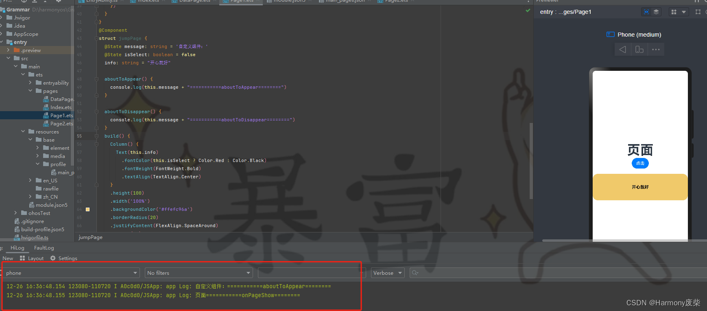Select DataPage file in project tree
Viewport: 707px width, 311px height.
tap(59, 99)
